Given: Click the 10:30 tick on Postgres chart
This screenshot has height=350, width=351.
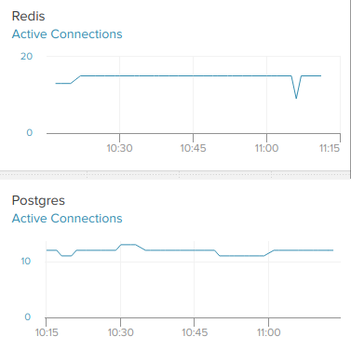Looking at the screenshot, I should tap(120, 332).
